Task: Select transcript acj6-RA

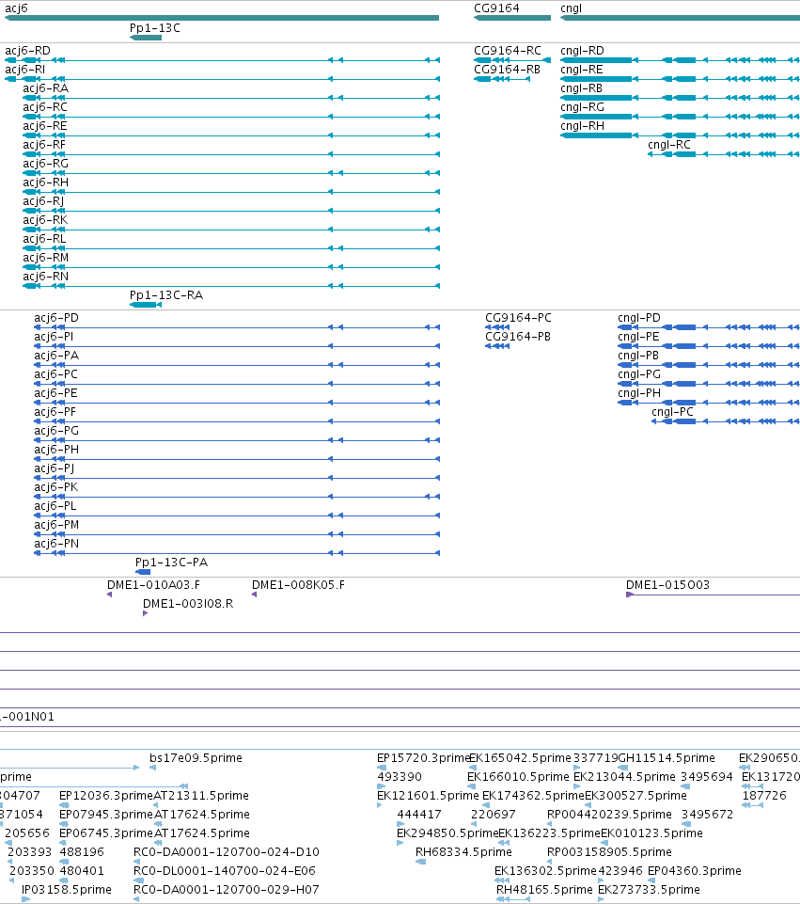Action: (45, 88)
